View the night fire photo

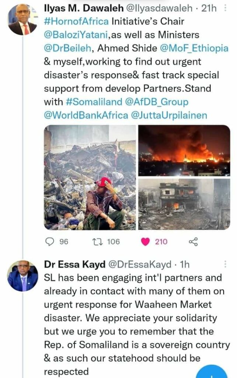pyautogui.click(x=184, y=150)
